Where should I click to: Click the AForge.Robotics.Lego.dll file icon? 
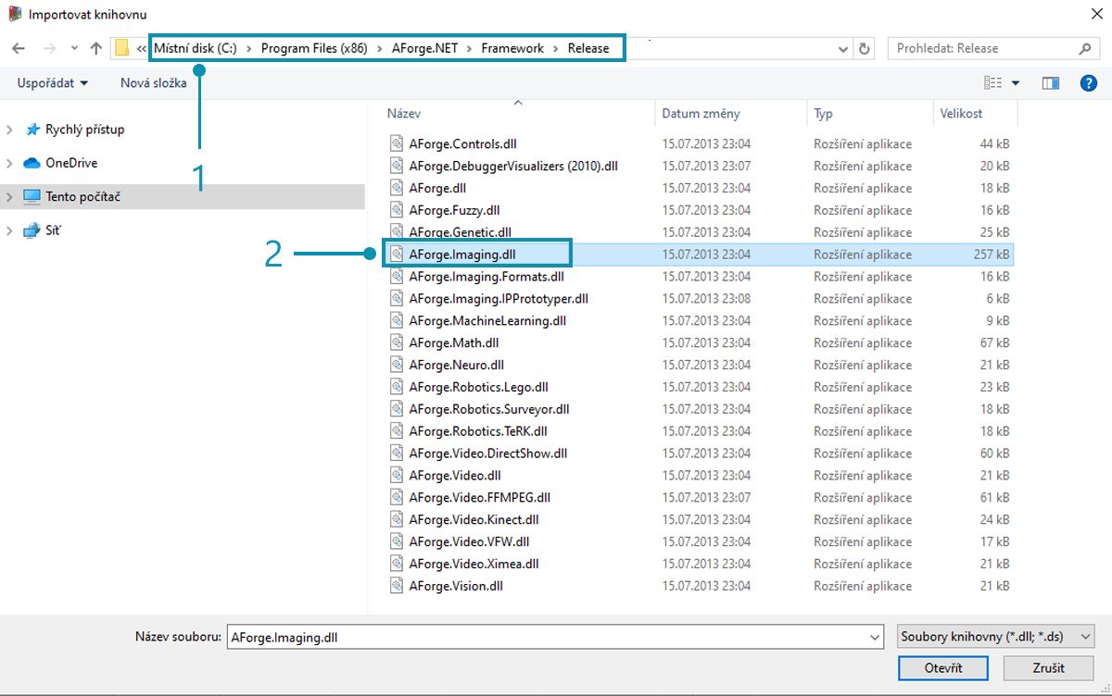pyautogui.click(x=397, y=388)
